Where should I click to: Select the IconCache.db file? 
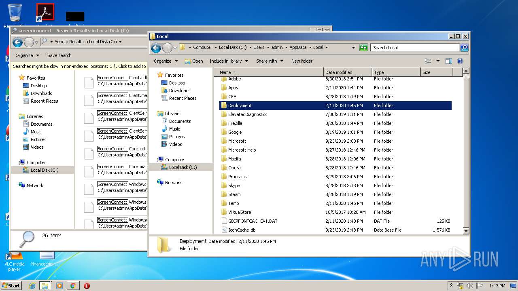coord(242,230)
